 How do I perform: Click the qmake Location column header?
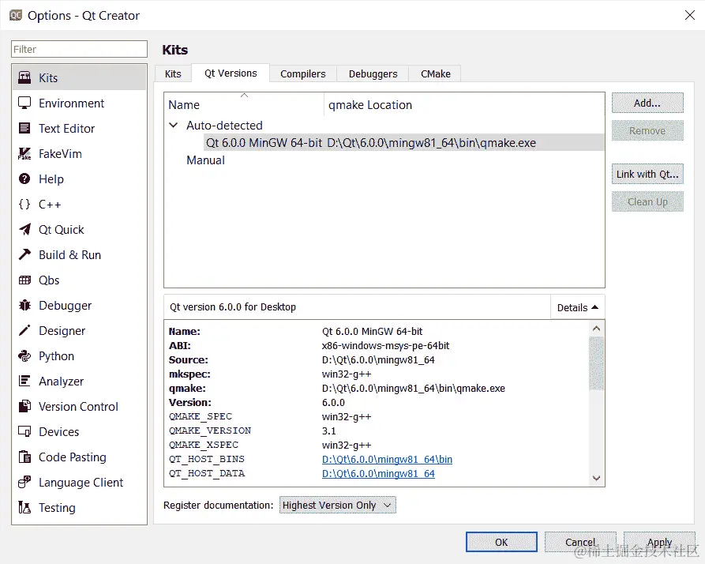[x=464, y=105]
